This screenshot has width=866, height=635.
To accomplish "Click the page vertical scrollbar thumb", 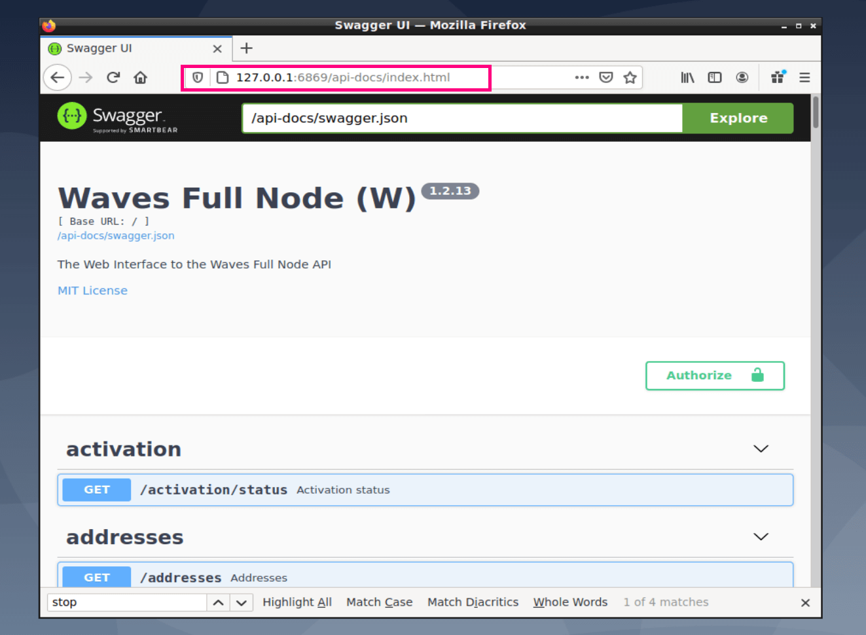I will tap(816, 112).
